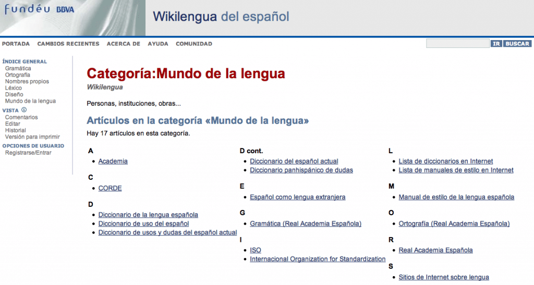The width and height of the screenshot is (534, 285).
Task: Open Diccionario de uso del español
Action: (144, 224)
